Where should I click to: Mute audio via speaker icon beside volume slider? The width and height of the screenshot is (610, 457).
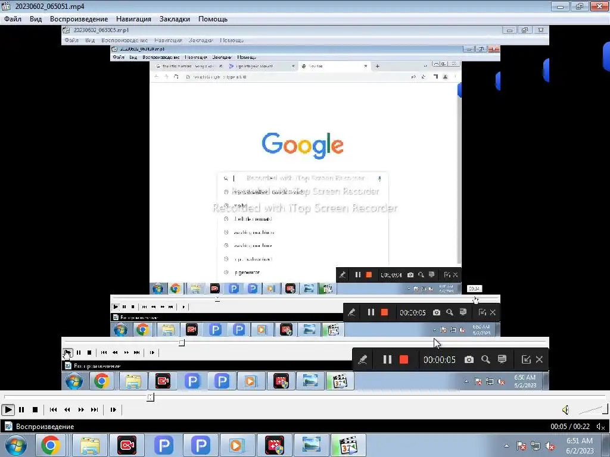[x=566, y=409]
